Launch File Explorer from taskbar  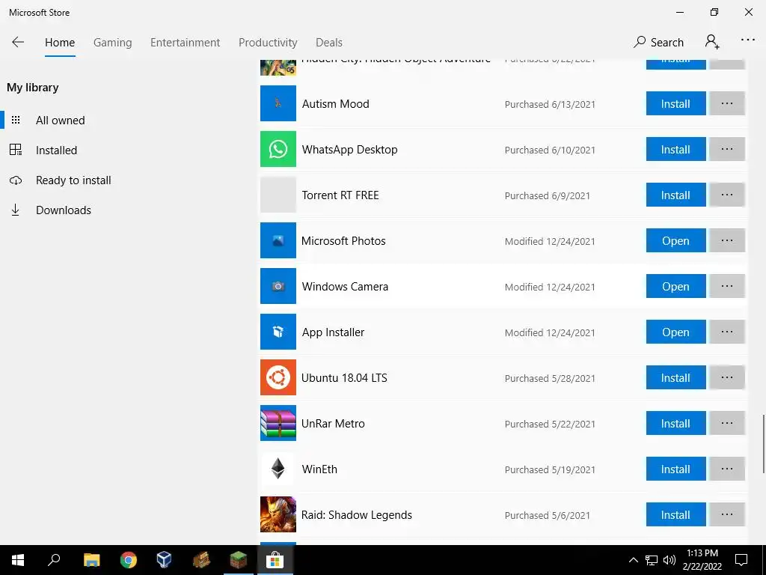click(91, 560)
